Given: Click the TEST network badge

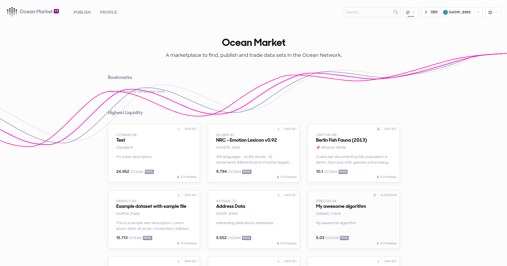Looking at the screenshot, I should point(434,12).
